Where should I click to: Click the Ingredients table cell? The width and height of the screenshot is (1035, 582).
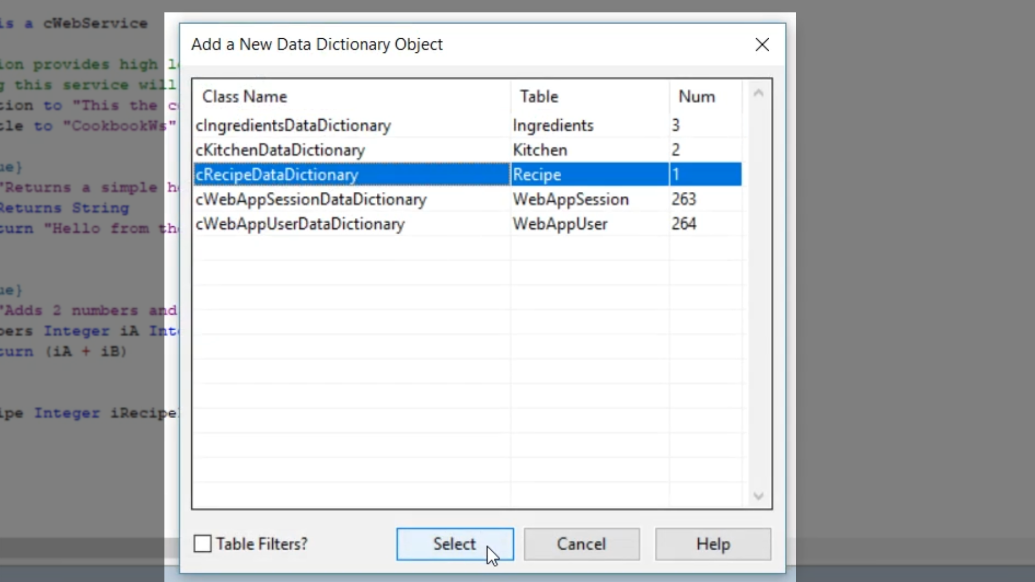click(553, 125)
